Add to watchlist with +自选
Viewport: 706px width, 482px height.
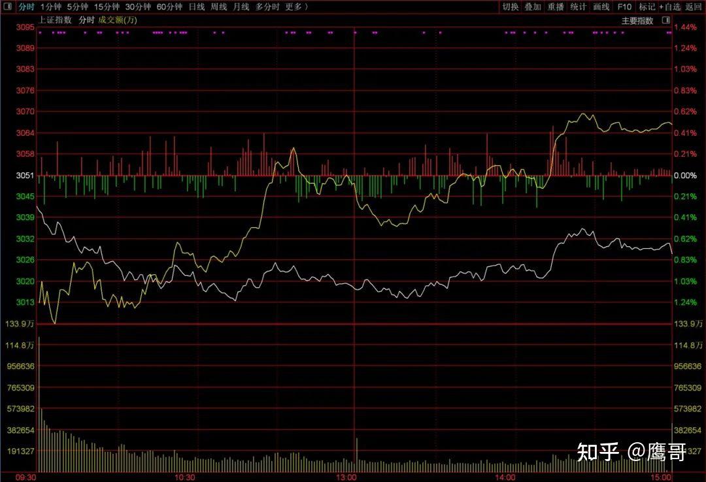[x=670, y=7]
